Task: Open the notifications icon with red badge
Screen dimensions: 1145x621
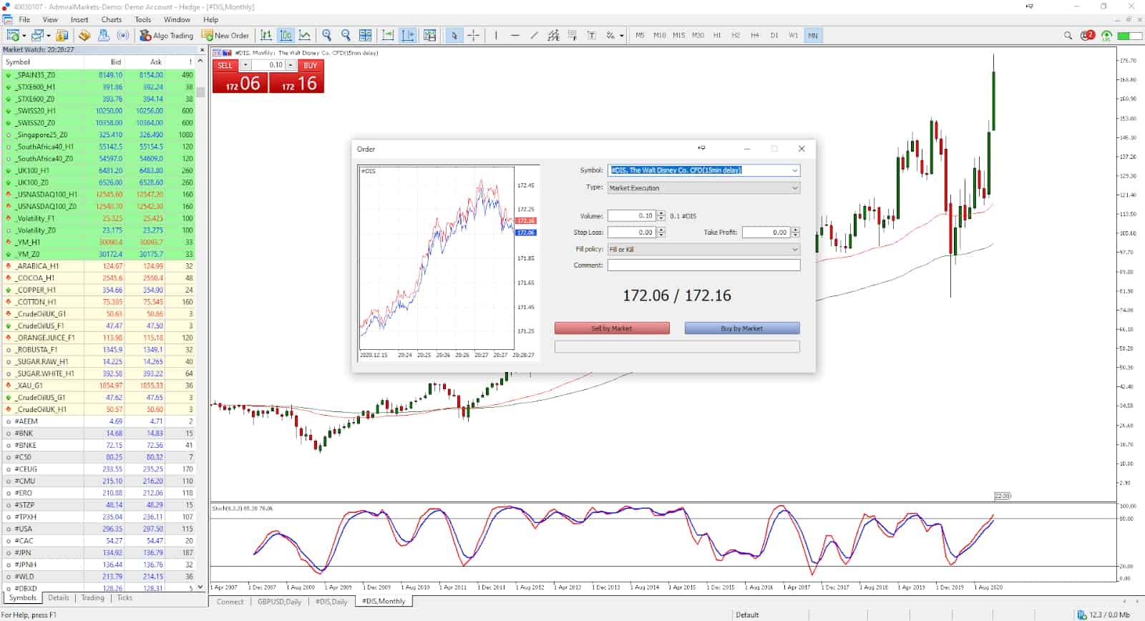Action: (1088, 35)
